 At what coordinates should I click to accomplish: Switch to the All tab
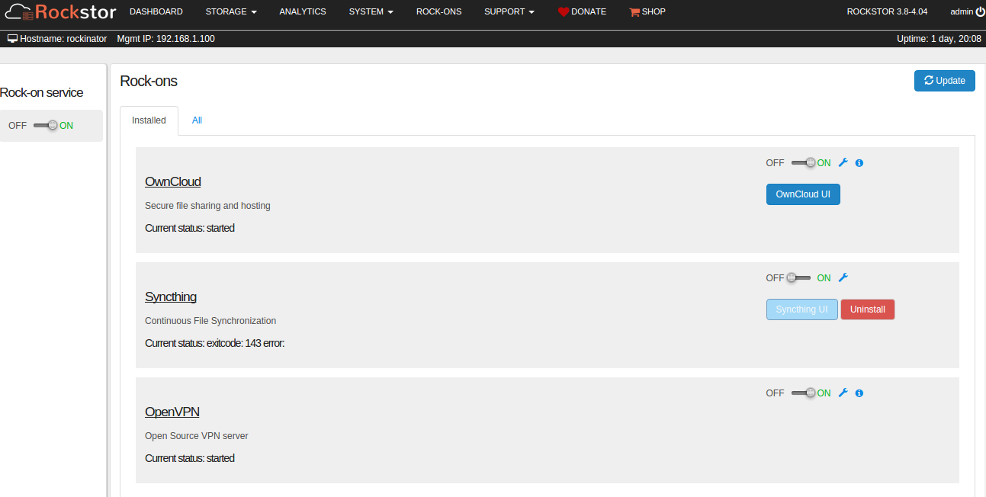tap(197, 120)
